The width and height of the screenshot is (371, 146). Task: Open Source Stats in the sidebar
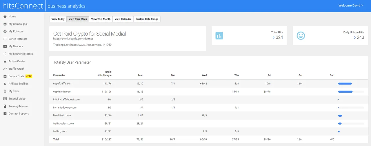(x=17, y=76)
